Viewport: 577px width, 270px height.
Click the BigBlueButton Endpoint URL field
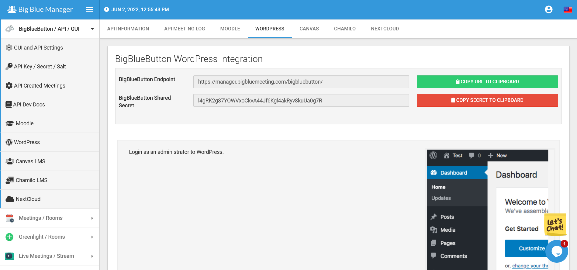coord(301,82)
